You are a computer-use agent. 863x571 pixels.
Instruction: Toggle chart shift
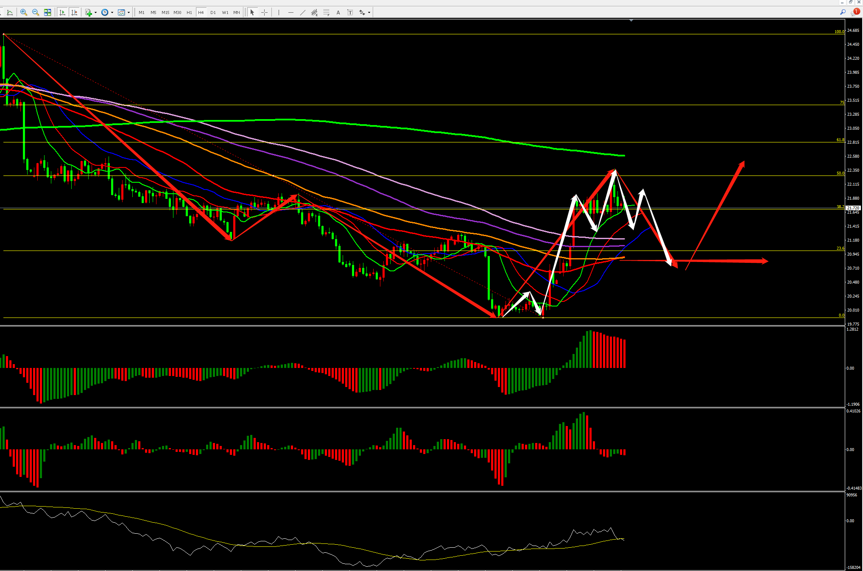pos(74,12)
